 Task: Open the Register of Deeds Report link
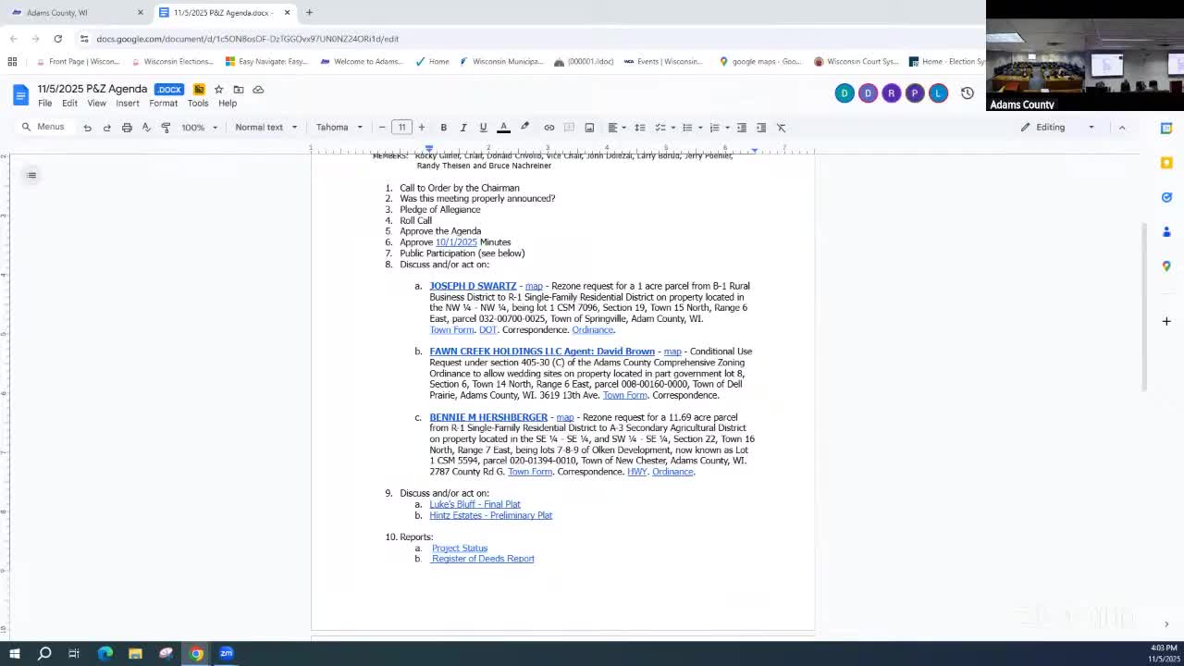[482, 559]
